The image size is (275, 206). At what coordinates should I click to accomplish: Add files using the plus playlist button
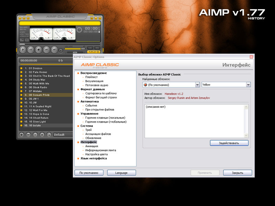pos(22,135)
